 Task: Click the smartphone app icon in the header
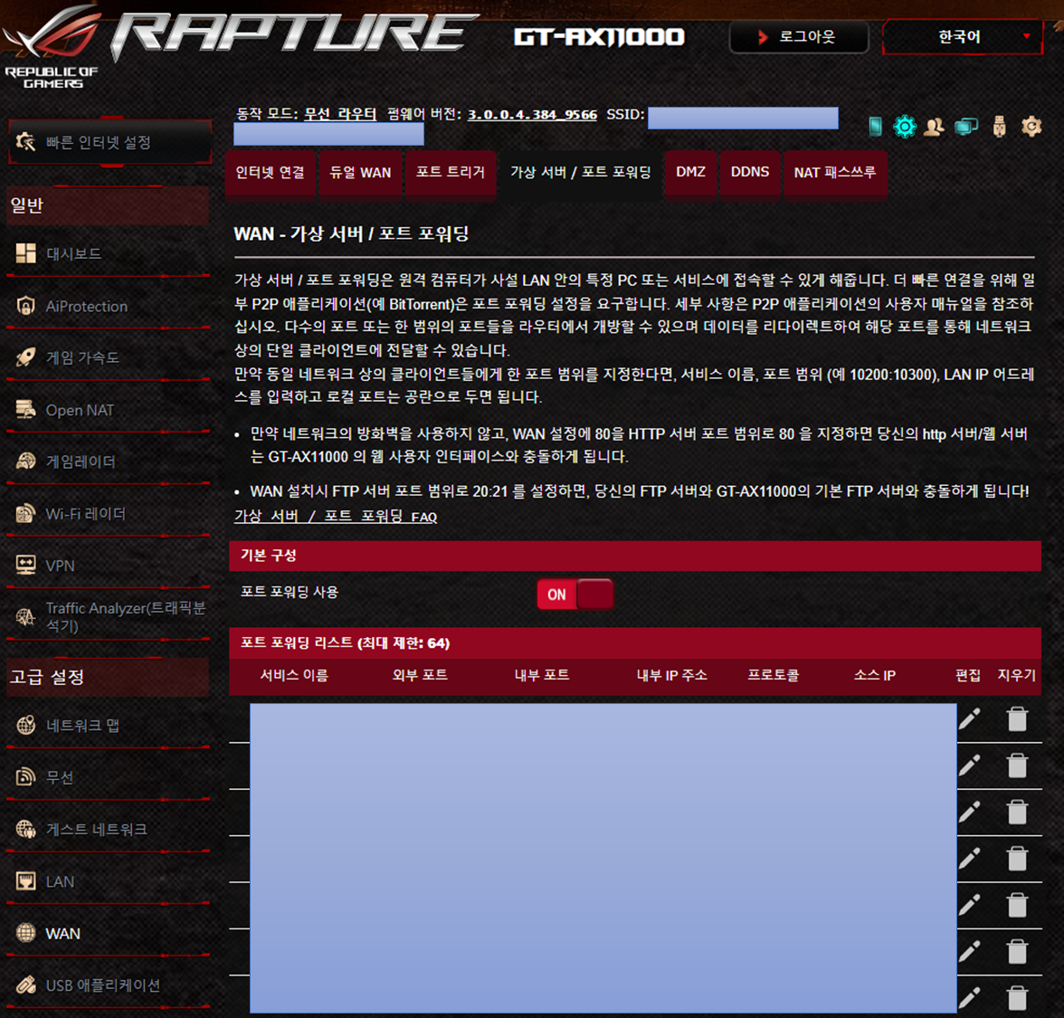pyautogui.click(x=874, y=127)
